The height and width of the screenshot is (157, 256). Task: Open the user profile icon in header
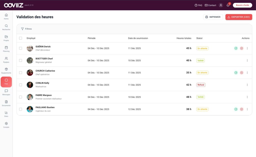(221, 5)
